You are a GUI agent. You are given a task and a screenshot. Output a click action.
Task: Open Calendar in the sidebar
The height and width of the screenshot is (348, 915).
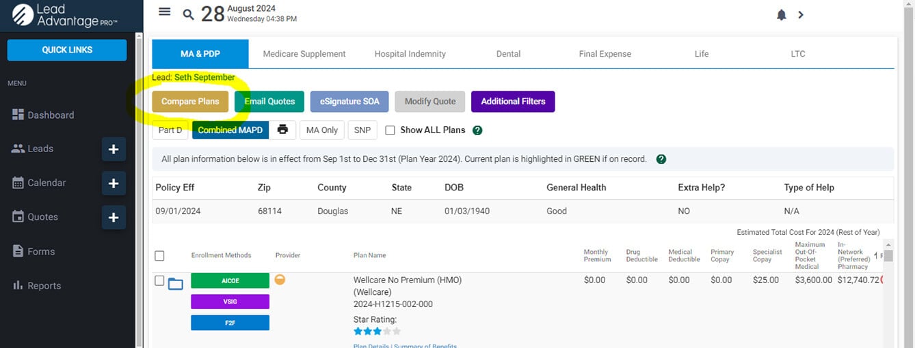[x=39, y=183]
